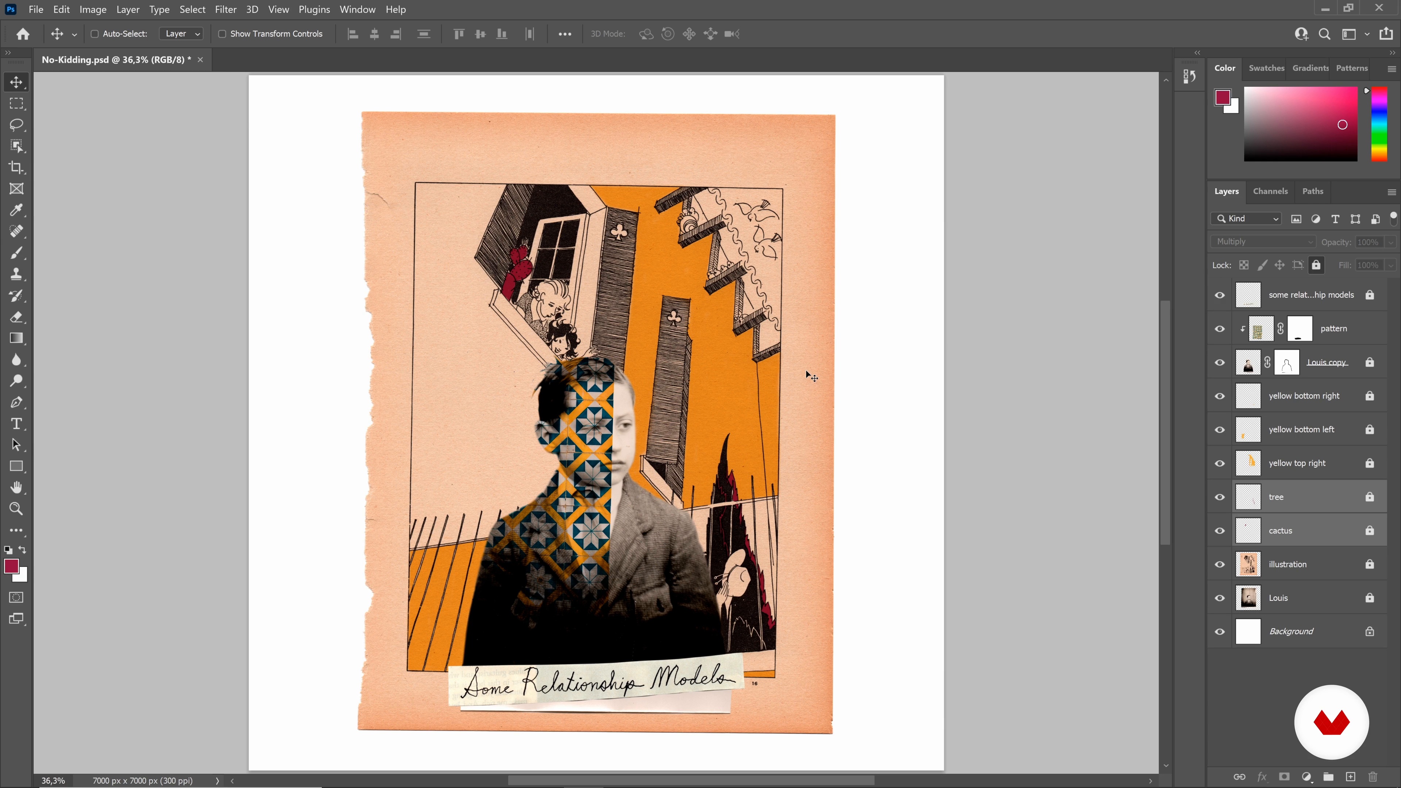Select the Eraser tool
Viewport: 1401px width, 788px height.
tap(16, 317)
